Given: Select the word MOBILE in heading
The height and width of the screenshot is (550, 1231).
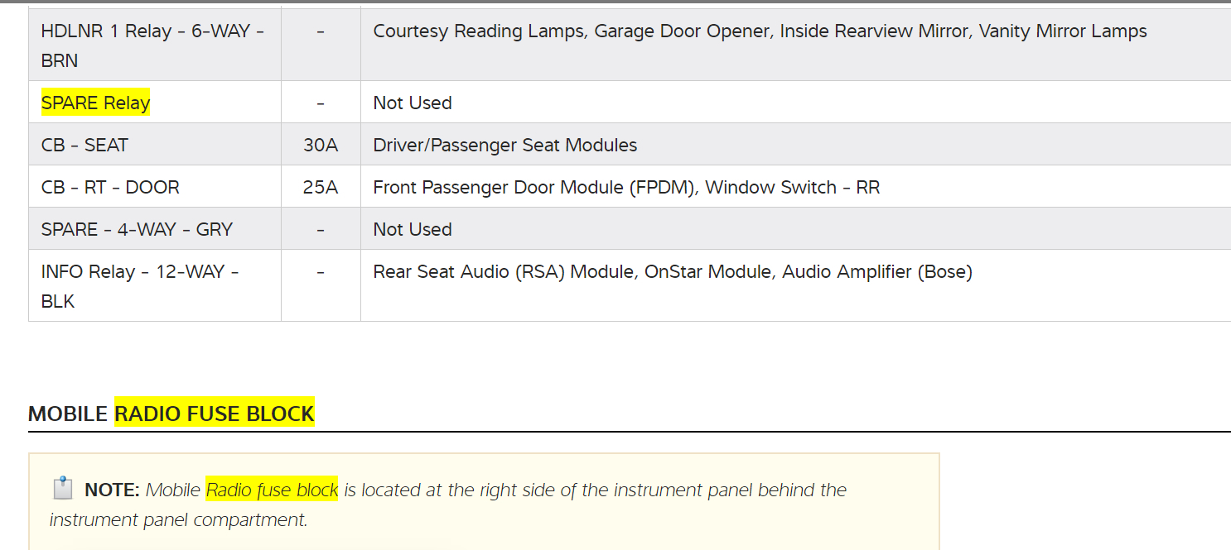Looking at the screenshot, I should click(68, 414).
